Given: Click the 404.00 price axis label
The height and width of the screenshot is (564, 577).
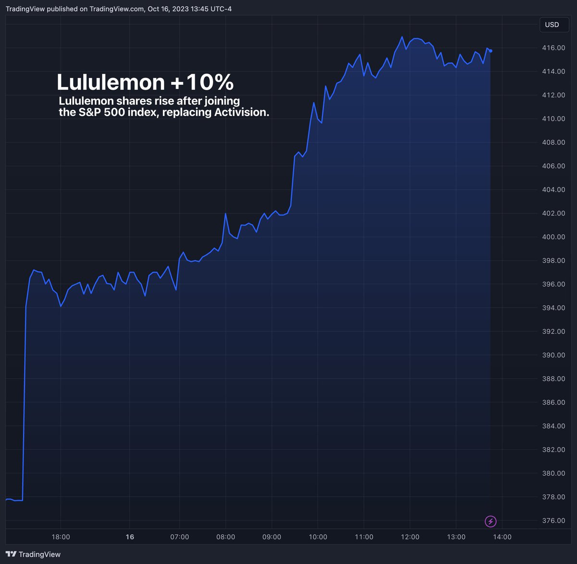Looking at the screenshot, I should 554,190.
